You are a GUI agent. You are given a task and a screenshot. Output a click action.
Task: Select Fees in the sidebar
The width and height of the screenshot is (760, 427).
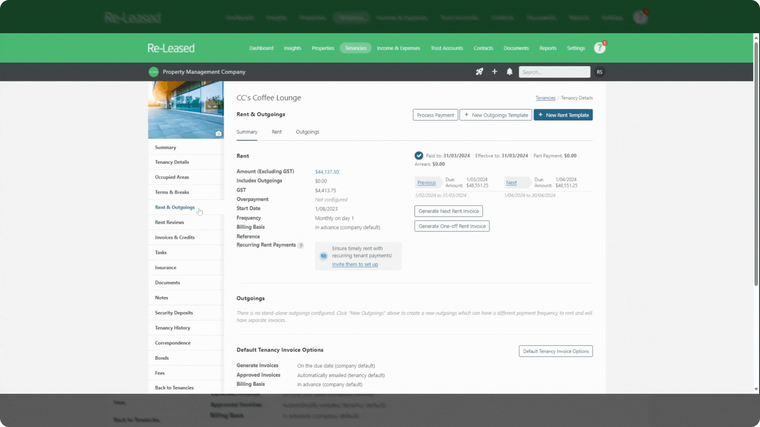186,373
